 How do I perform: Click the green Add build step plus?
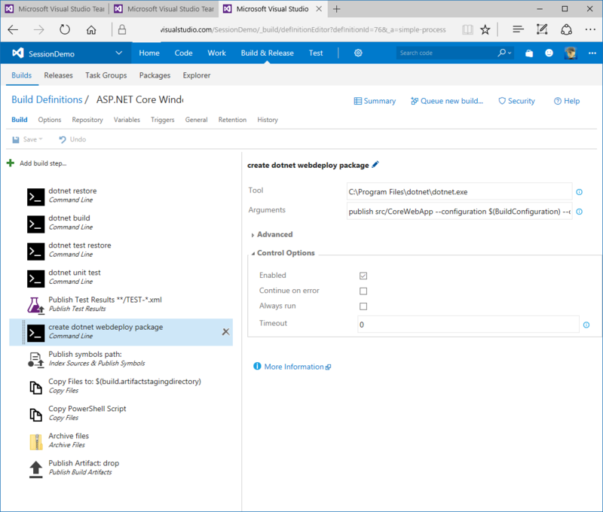(11, 163)
